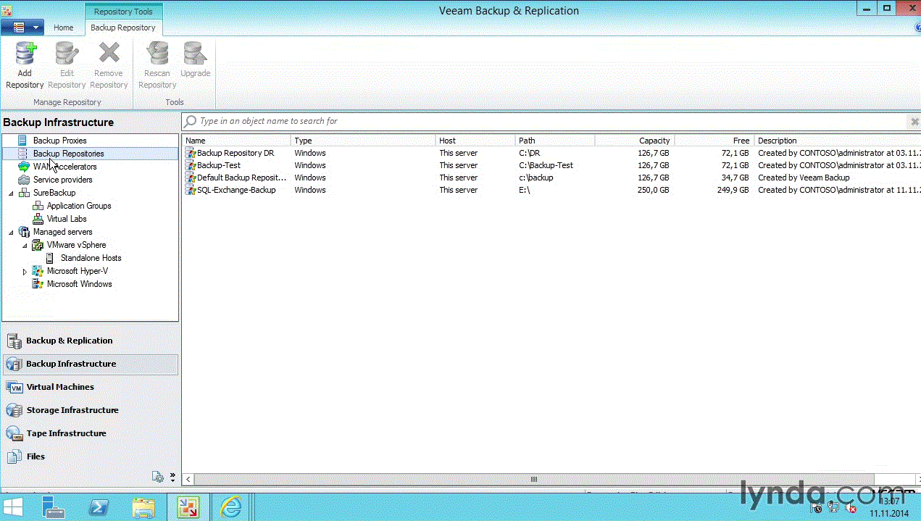Open Server Manager from the taskbar
Screen dimensions: 921x521
coord(53,507)
